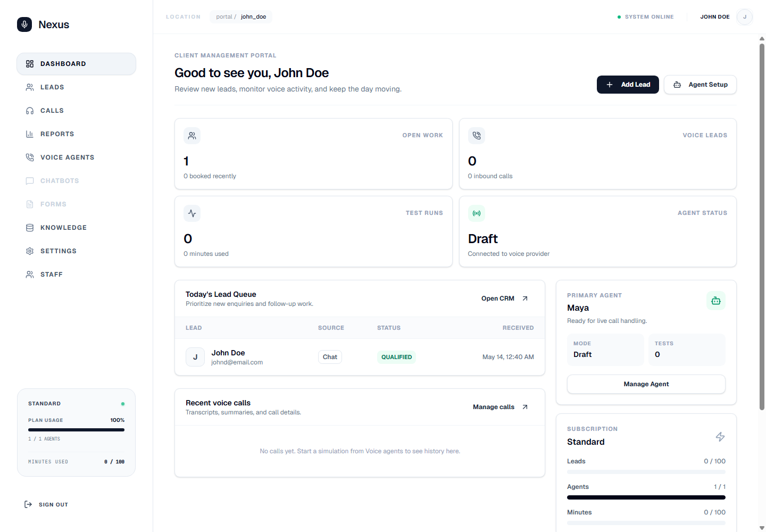Open Voice Agents in sidebar
This screenshot has width=766, height=532.
coord(77,157)
